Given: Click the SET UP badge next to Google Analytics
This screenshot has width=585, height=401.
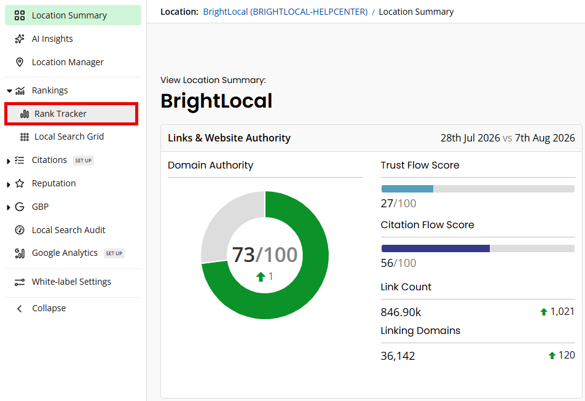Looking at the screenshot, I should (114, 253).
